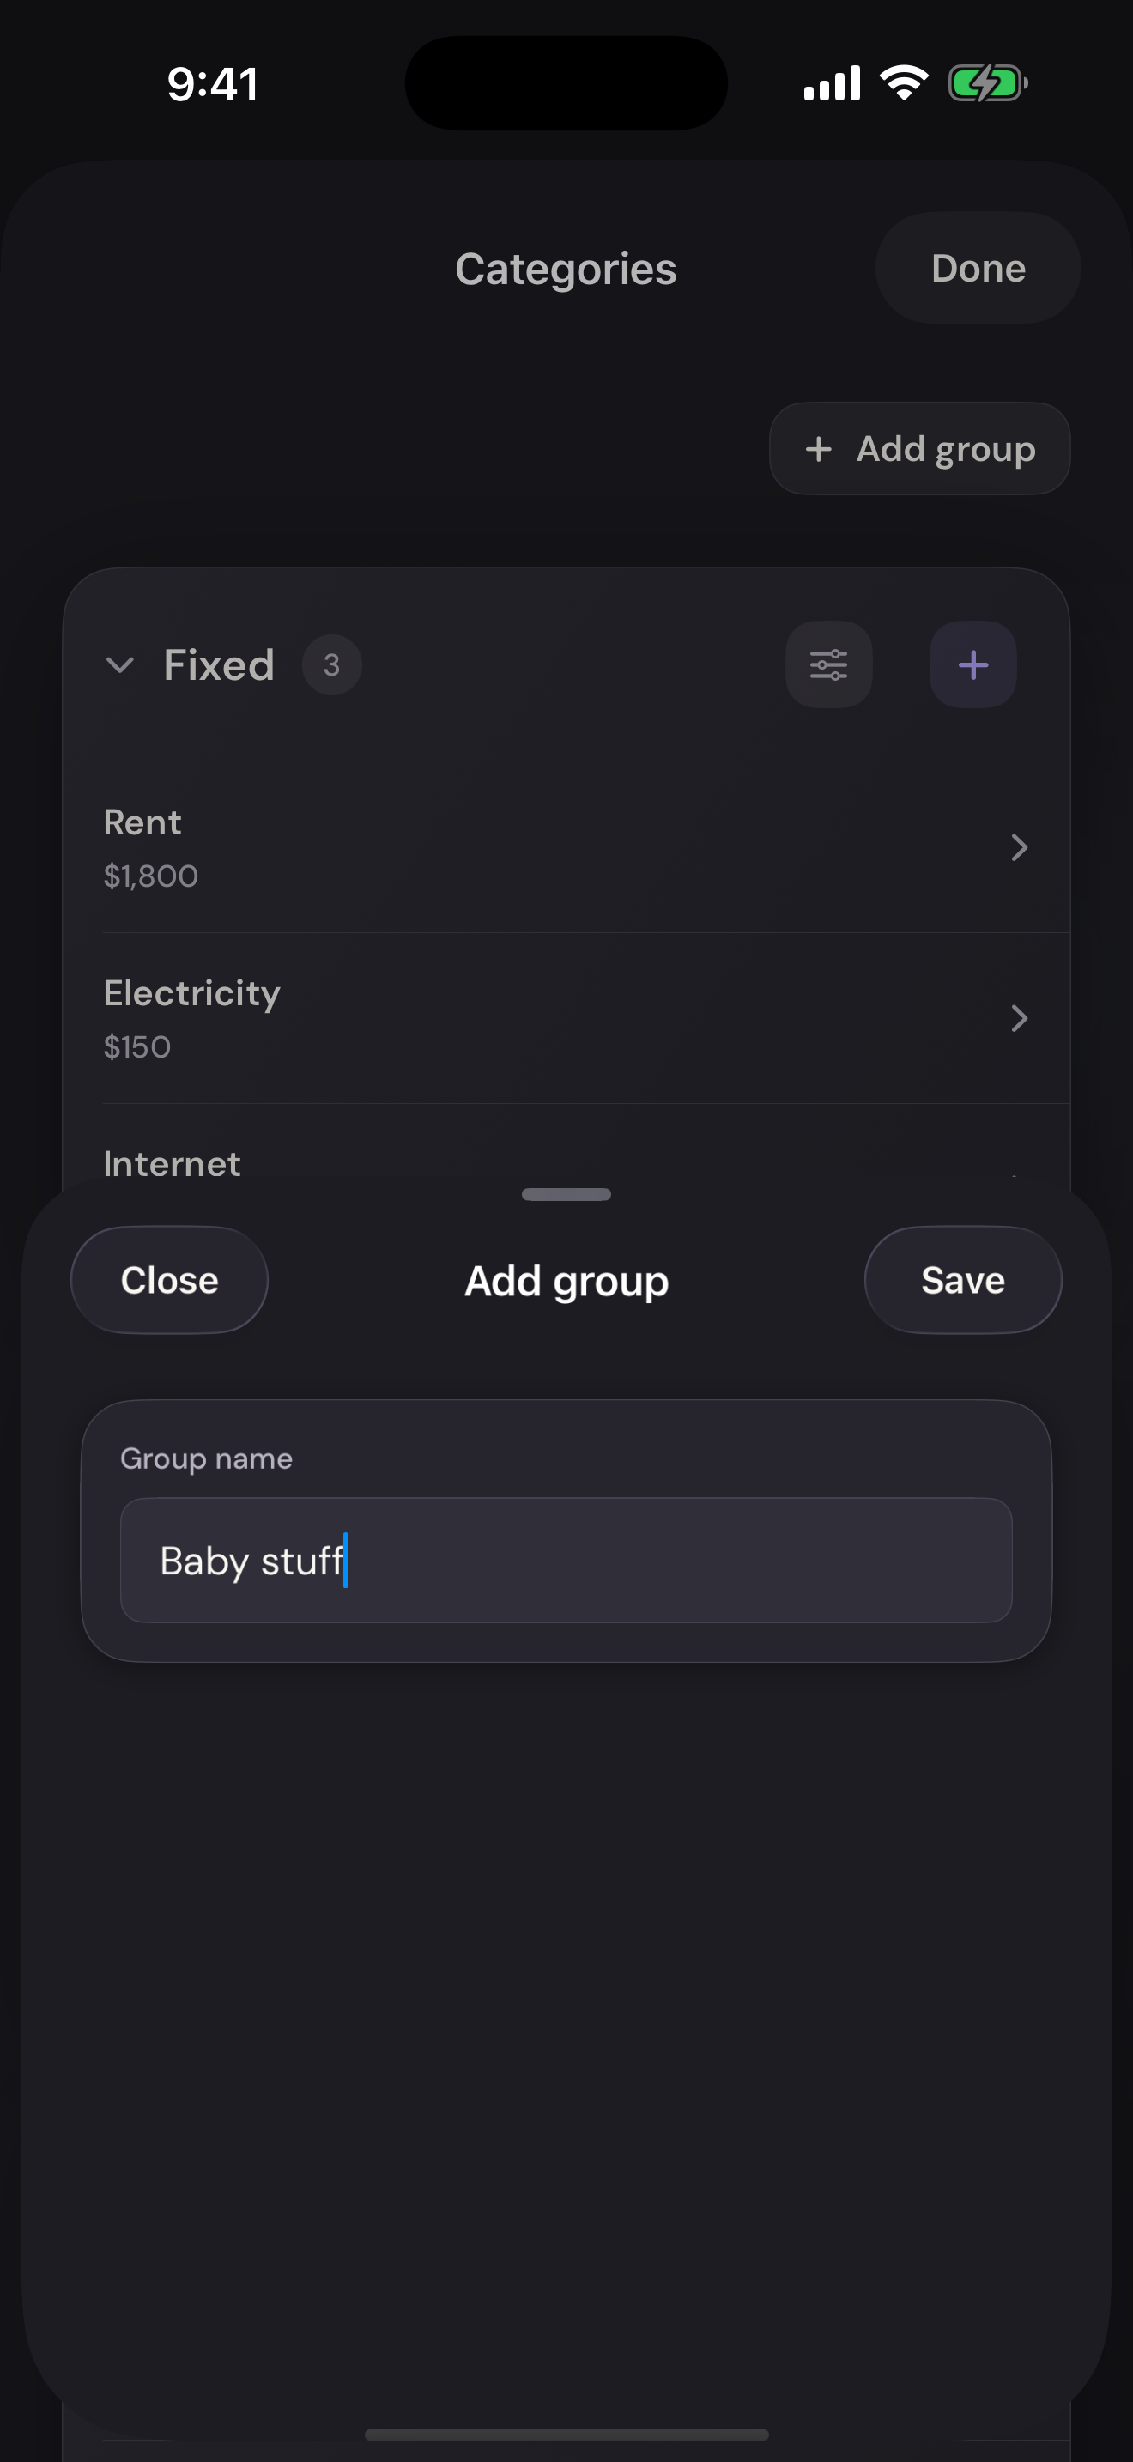
Task: Save the new group
Action: point(963,1280)
